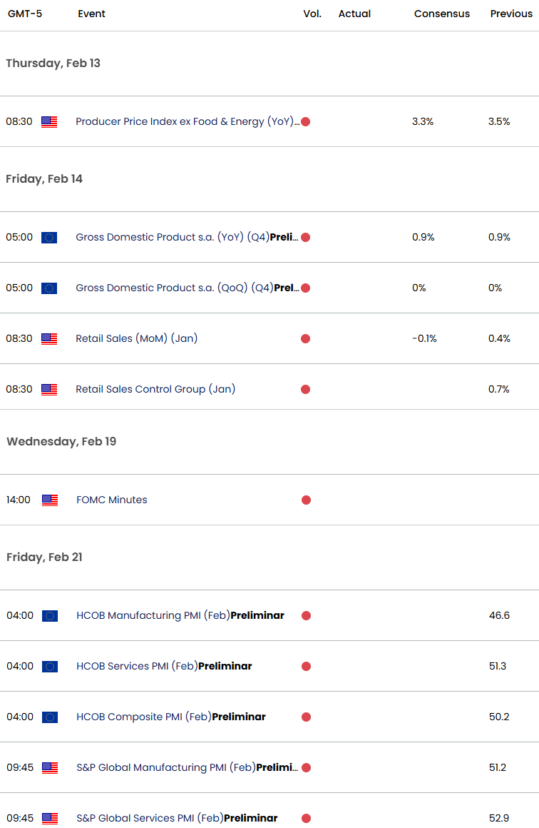
Task: Click the red volatility dot for HCOB Composite PMI
Action: pos(306,717)
